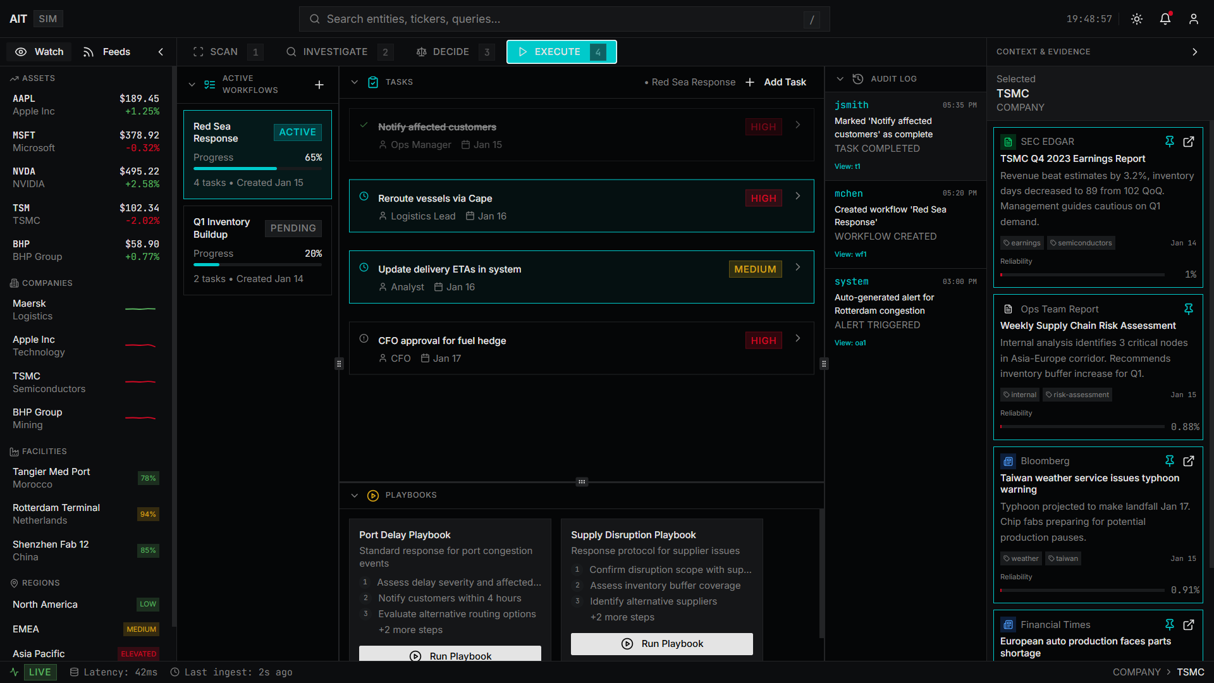Open the View: wf1 audit link

pyautogui.click(x=850, y=254)
